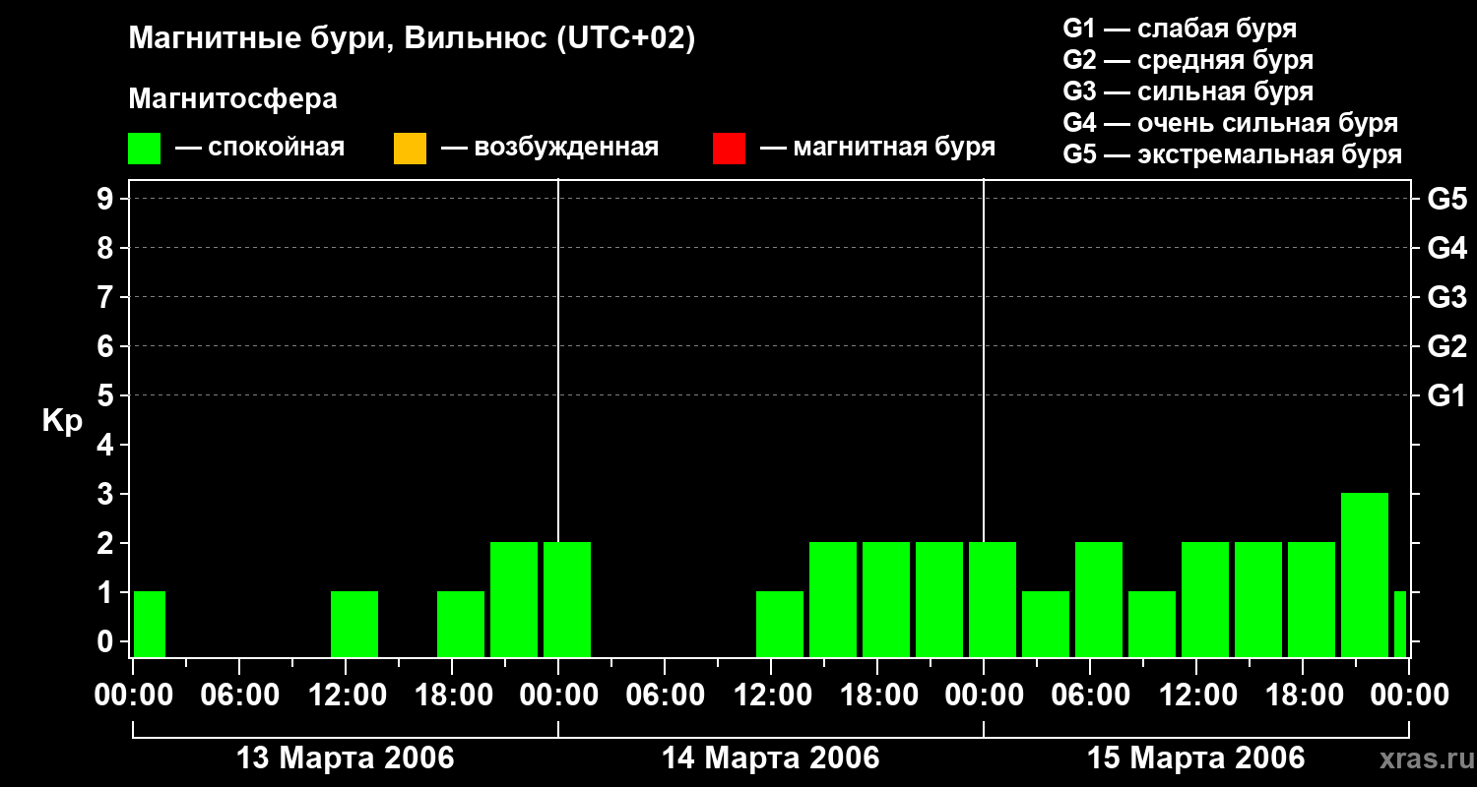
Task: Click the 18:00 time label for 13 March
Action: (x=452, y=695)
